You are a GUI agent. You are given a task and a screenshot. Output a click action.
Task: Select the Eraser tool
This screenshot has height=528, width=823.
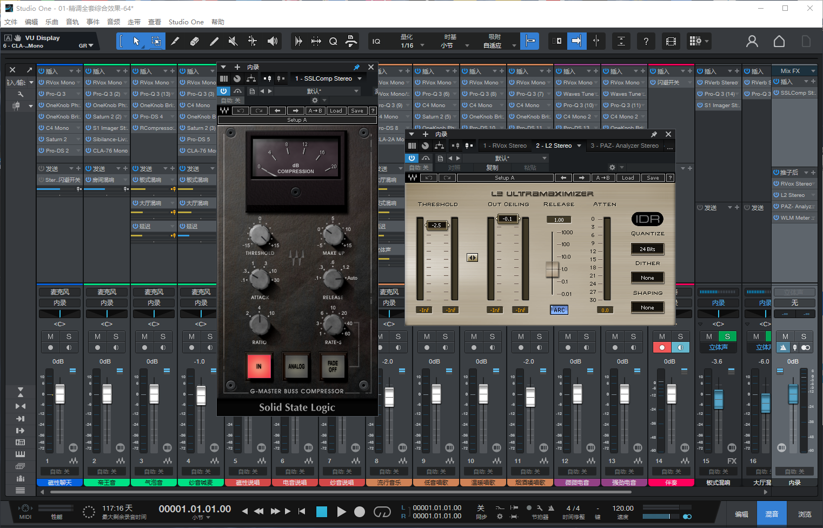195,41
